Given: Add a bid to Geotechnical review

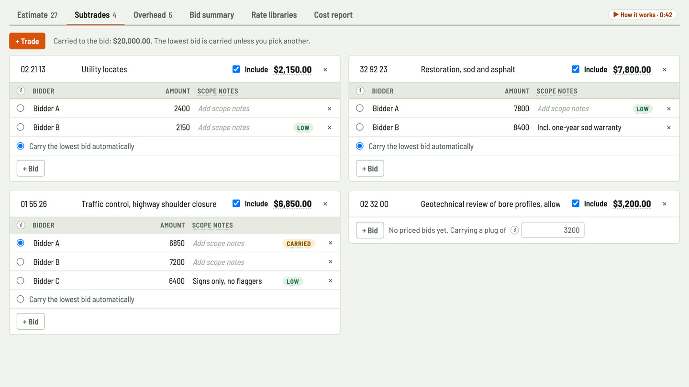Looking at the screenshot, I should click(x=370, y=230).
